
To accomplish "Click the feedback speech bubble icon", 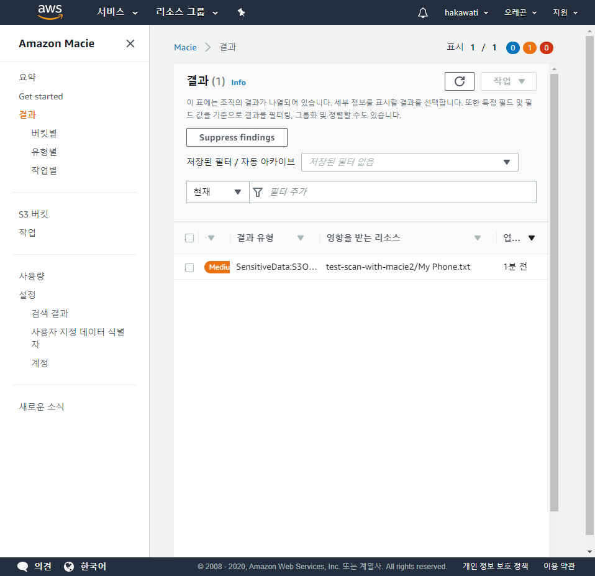I will [x=23, y=567].
